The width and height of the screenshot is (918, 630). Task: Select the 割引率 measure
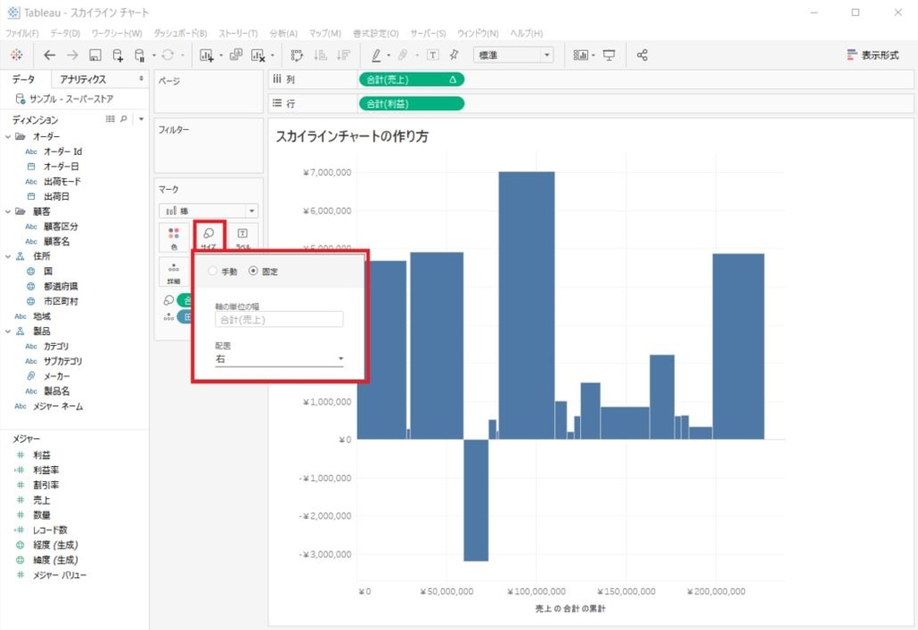pyautogui.click(x=46, y=485)
